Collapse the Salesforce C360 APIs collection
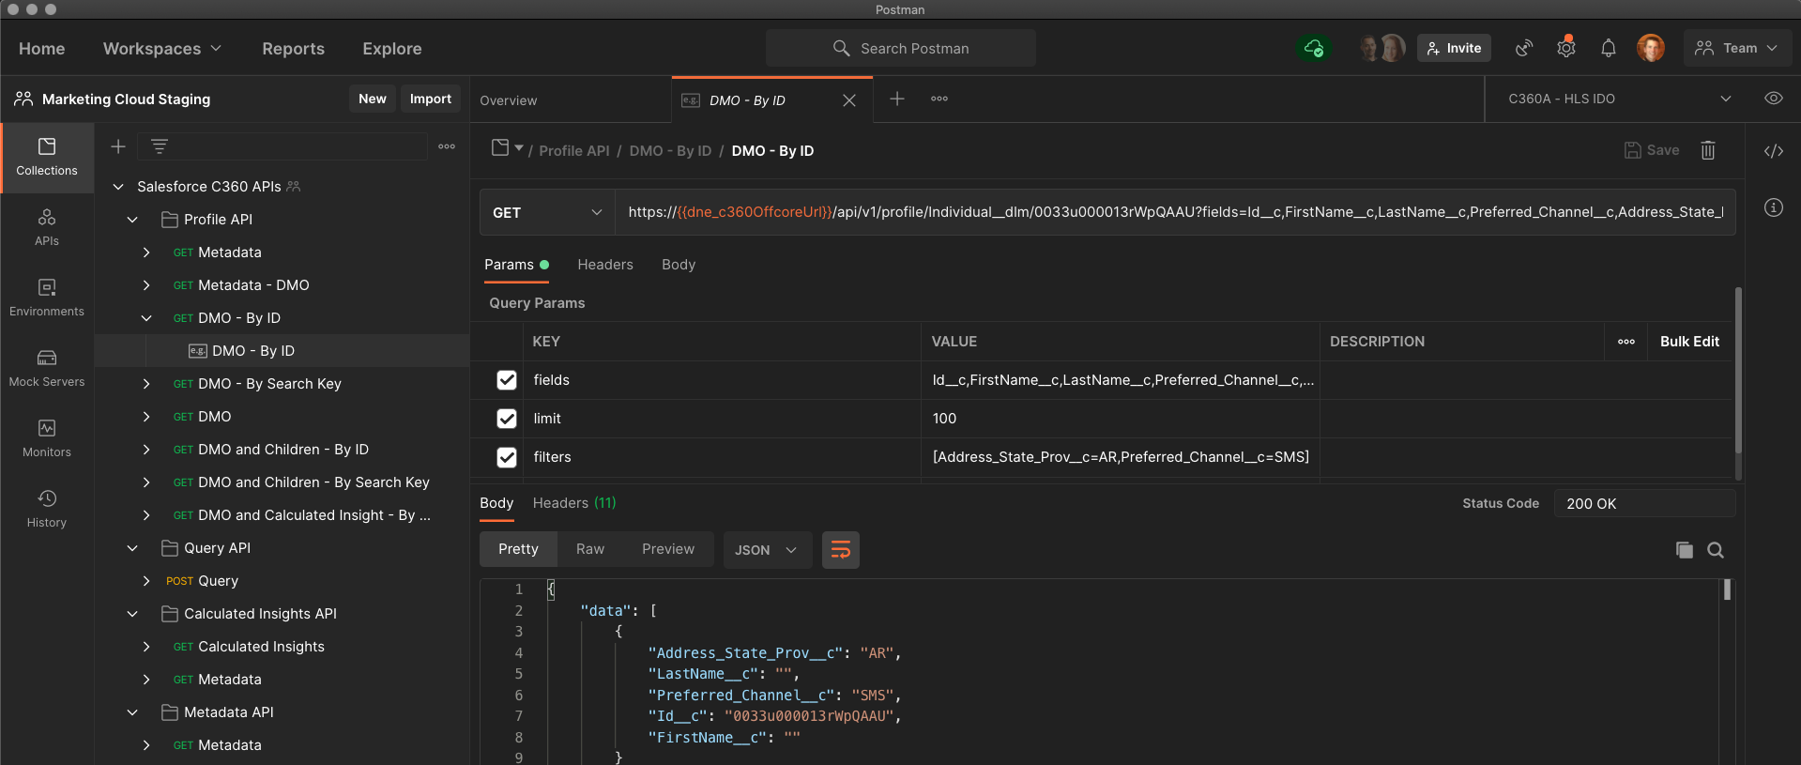The image size is (1801, 765). [x=118, y=187]
